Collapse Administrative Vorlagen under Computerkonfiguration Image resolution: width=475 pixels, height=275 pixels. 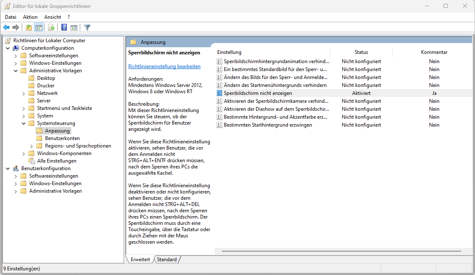16,71
